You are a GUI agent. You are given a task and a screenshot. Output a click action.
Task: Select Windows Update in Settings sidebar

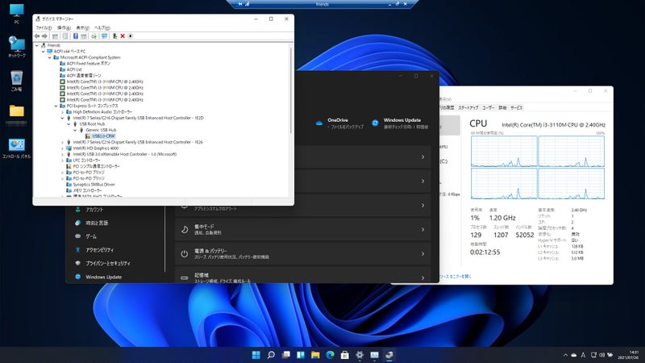[103, 277]
